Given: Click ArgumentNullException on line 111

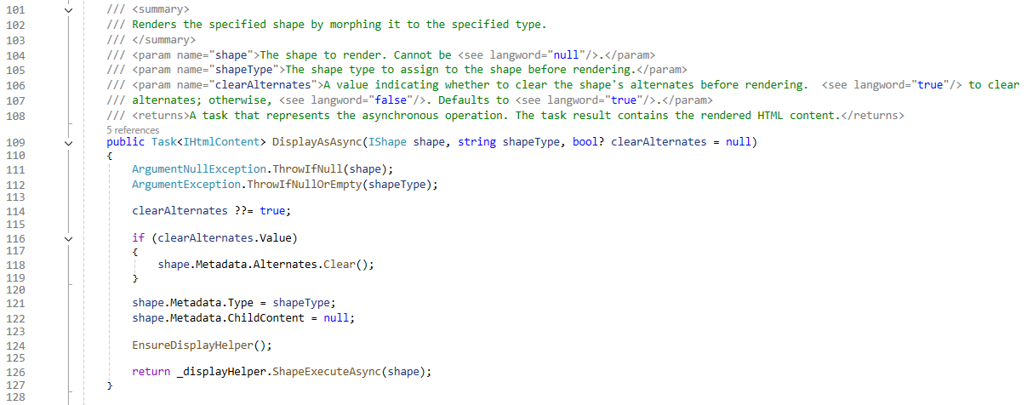Looking at the screenshot, I should pos(198,169).
